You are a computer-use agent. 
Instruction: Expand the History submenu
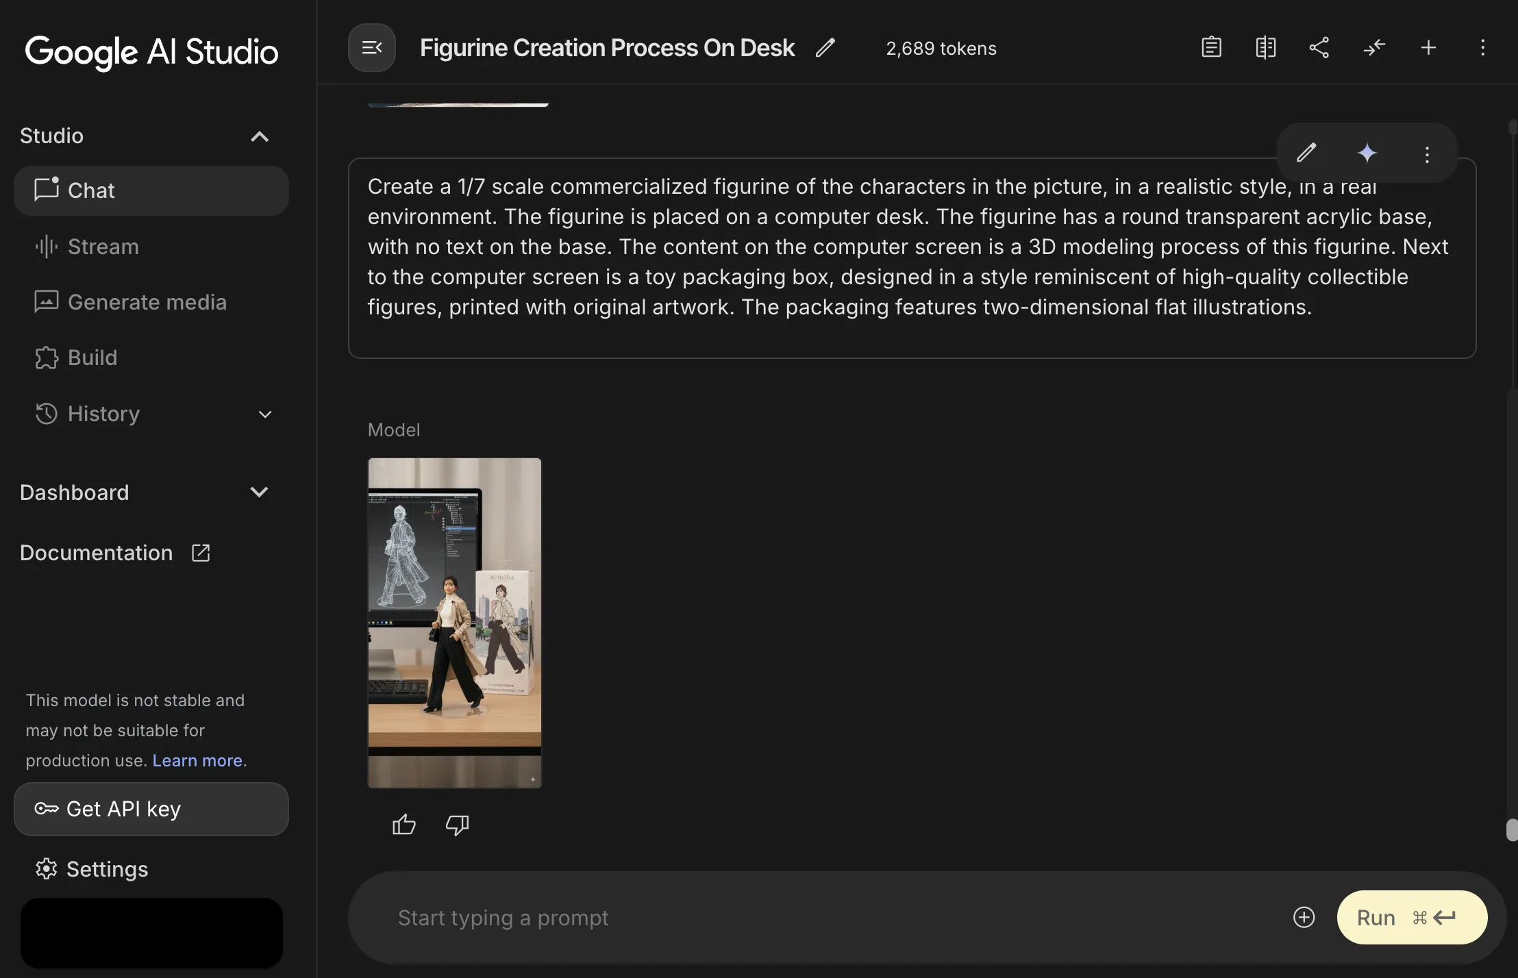264,414
